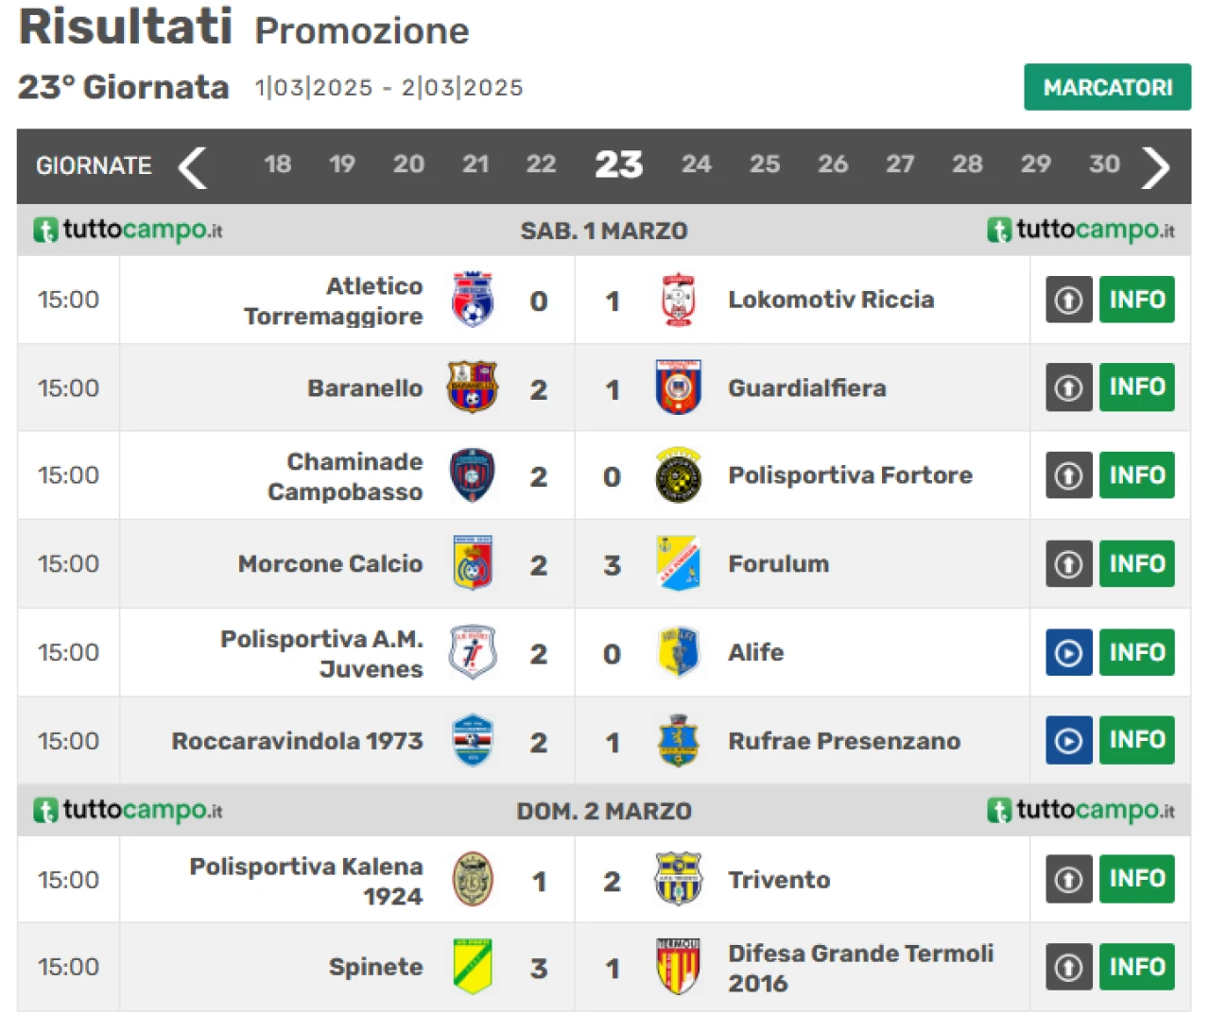Go to previous giornate with left chevron

(193, 167)
